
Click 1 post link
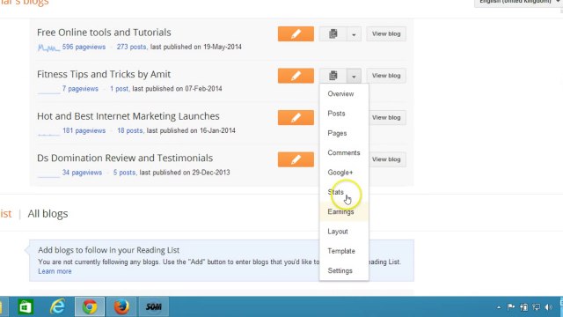120,89
